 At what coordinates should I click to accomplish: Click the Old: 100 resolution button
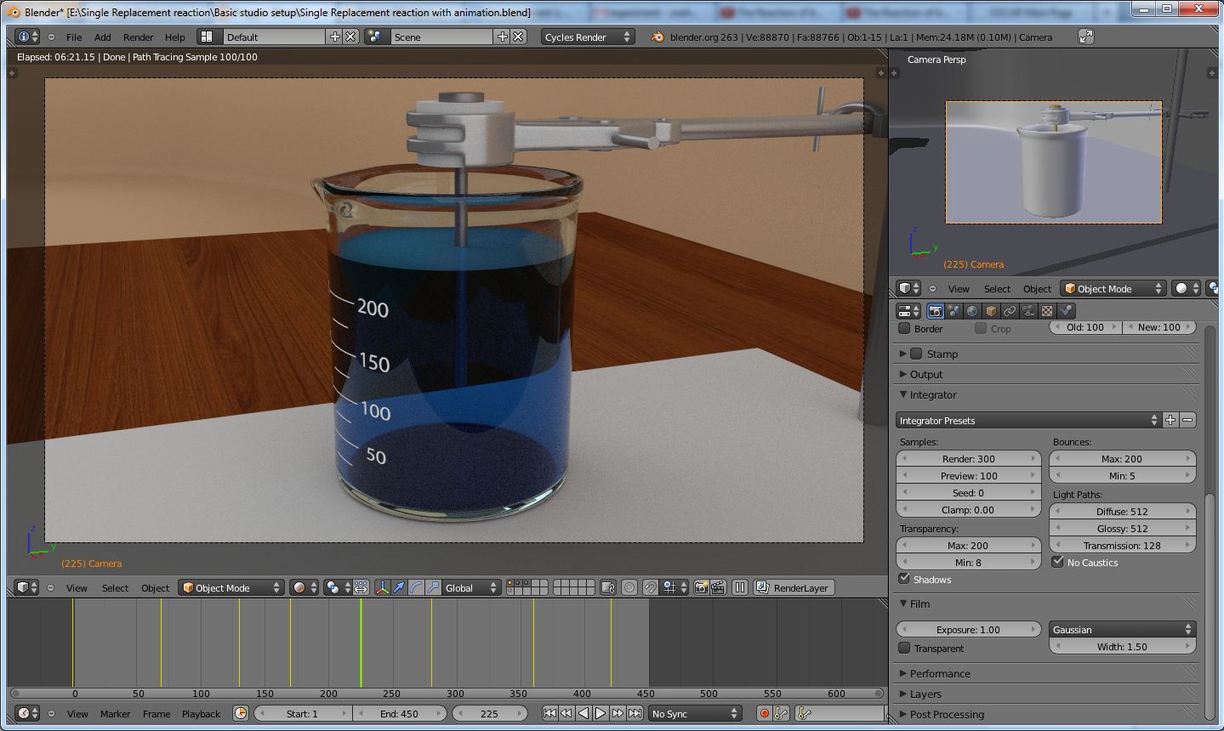tap(1085, 327)
